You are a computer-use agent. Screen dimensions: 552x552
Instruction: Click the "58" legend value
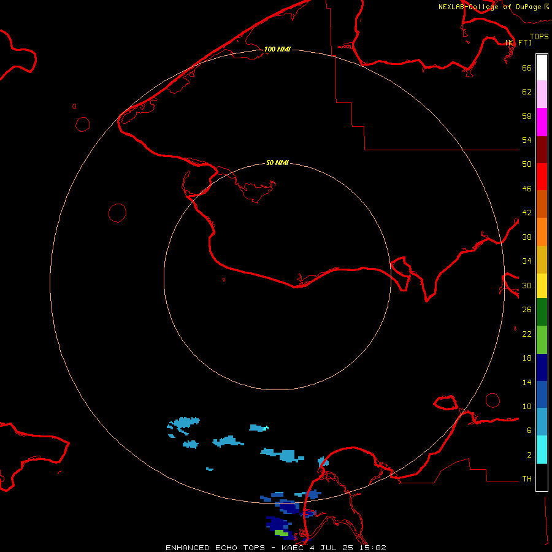[527, 116]
